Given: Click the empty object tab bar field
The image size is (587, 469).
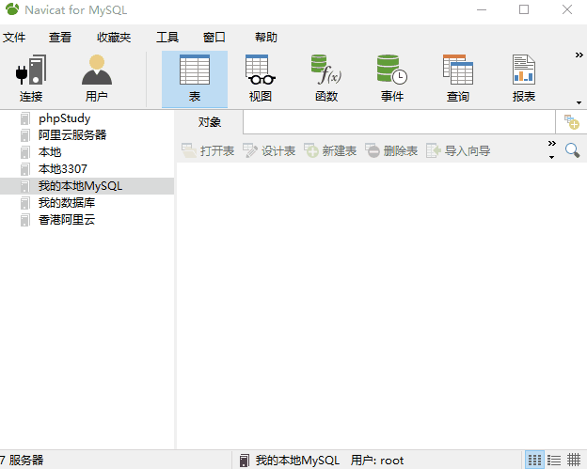Looking at the screenshot, I should coord(399,122).
